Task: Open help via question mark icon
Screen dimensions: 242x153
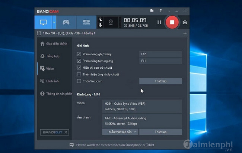Action: [161, 11]
